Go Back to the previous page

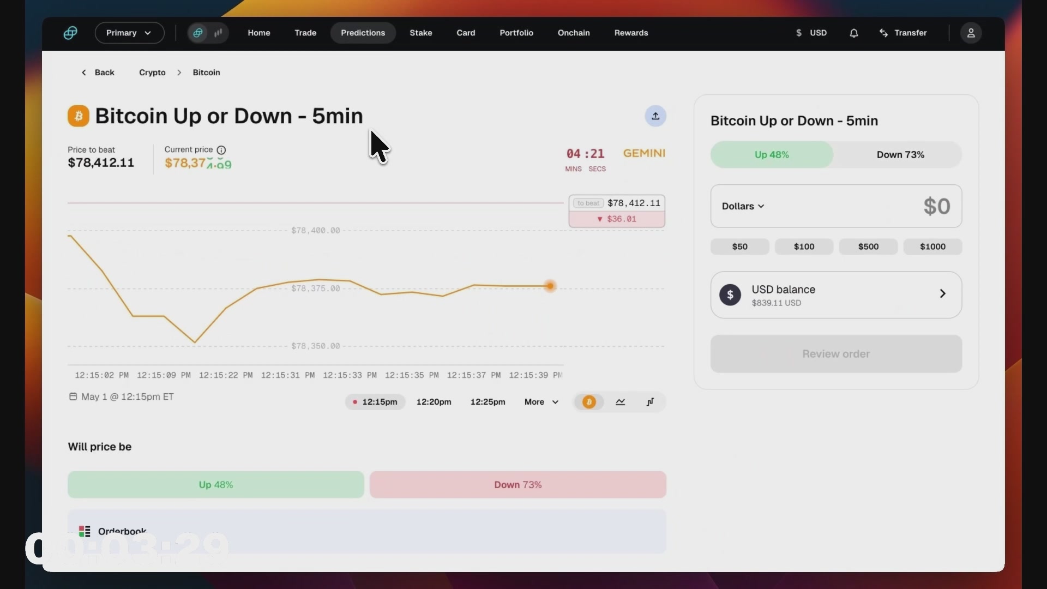(x=98, y=73)
